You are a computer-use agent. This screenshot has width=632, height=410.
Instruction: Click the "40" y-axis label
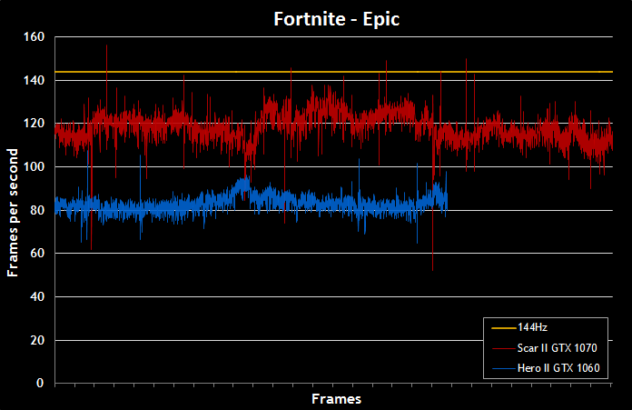(37, 296)
